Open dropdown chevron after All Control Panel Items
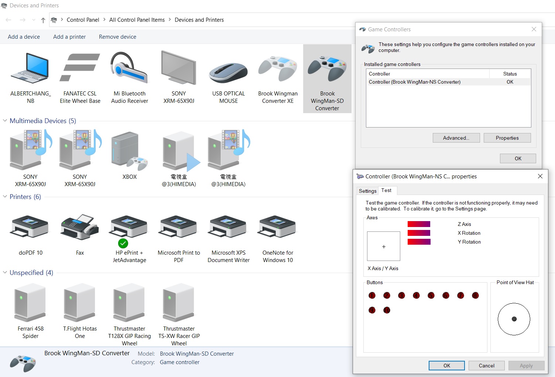The image size is (555, 377). click(170, 20)
